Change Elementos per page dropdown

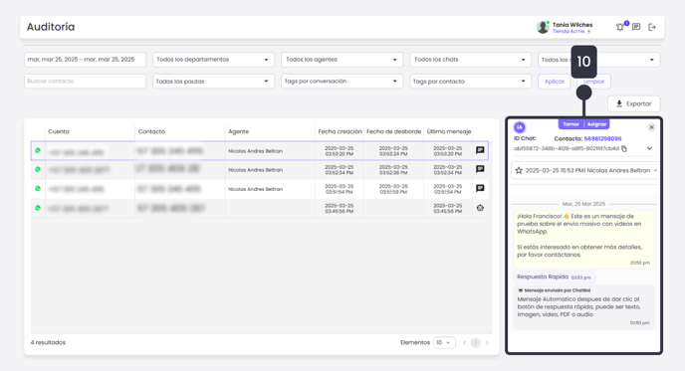444,342
